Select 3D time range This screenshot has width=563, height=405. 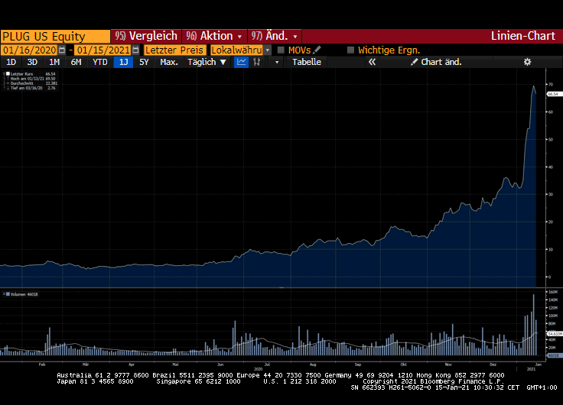click(x=32, y=62)
